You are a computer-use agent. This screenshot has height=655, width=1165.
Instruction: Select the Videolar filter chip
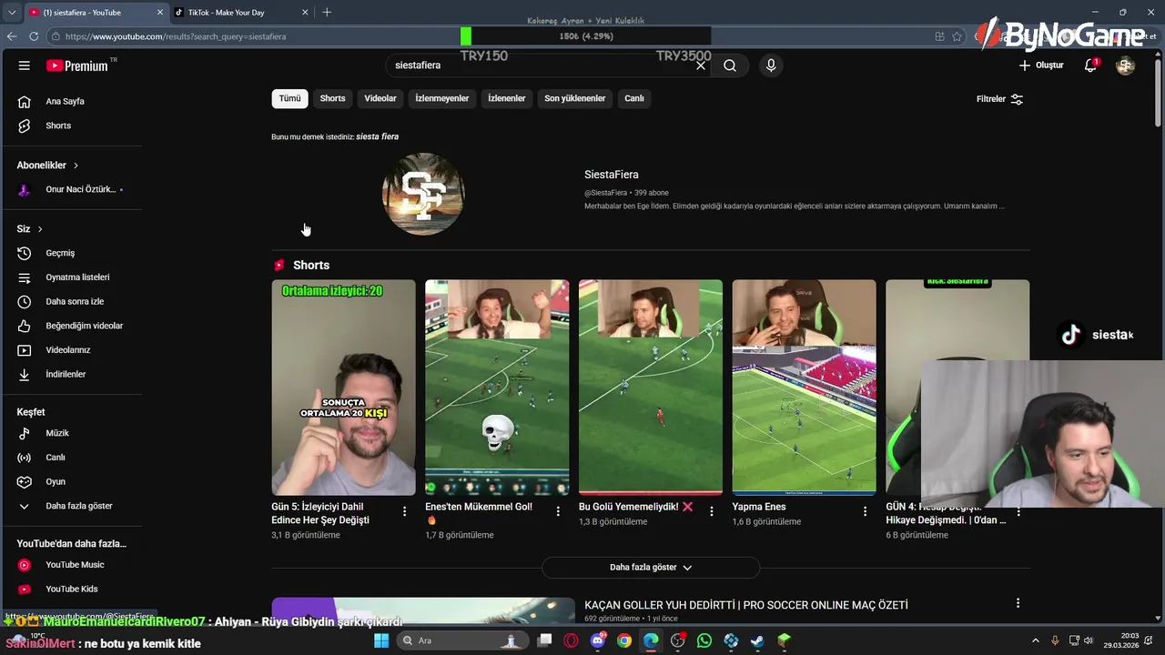tap(380, 98)
